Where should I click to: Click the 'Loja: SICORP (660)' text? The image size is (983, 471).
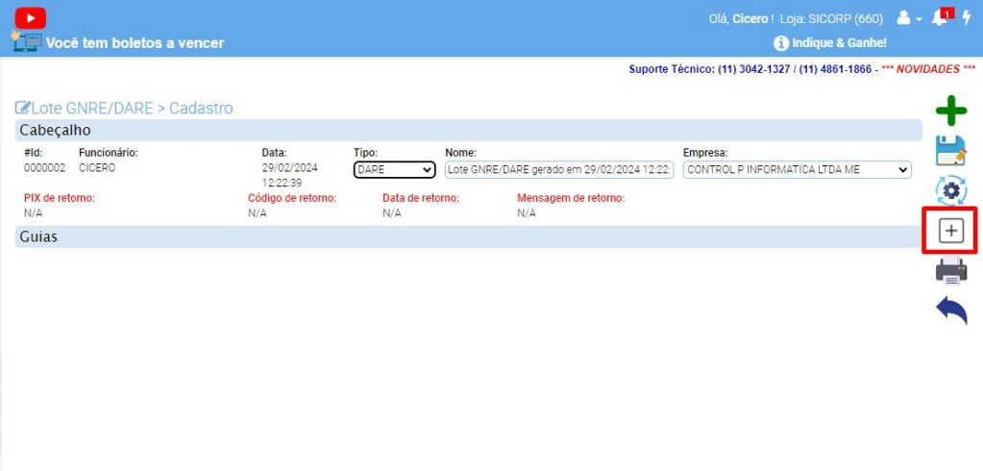(831, 19)
